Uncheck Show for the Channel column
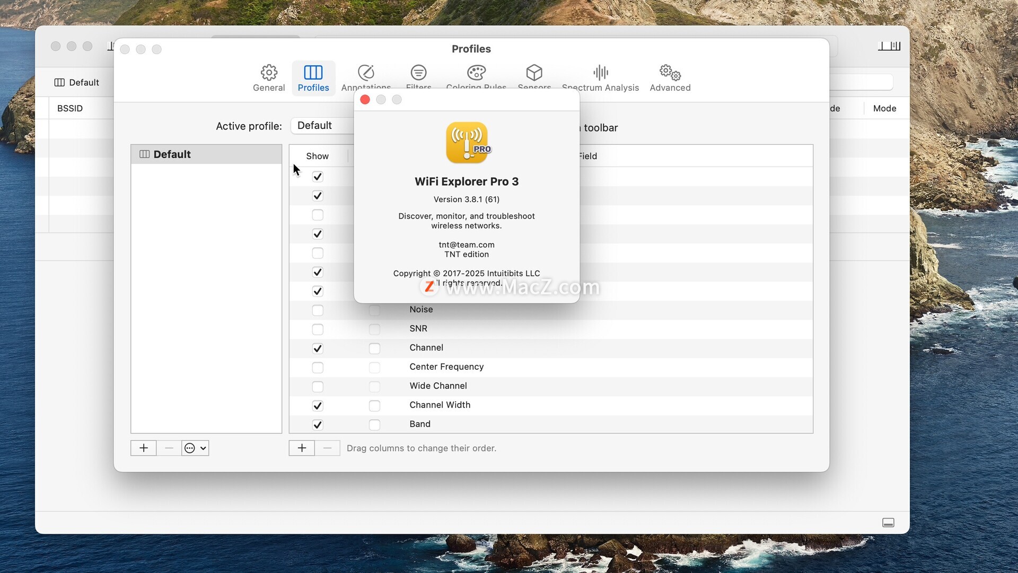This screenshot has width=1018, height=573. tap(318, 349)
